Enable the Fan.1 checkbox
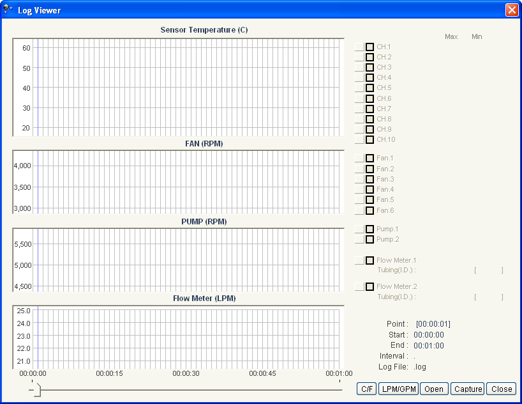The height and width of the screenshot is (404, 522). 369,159
